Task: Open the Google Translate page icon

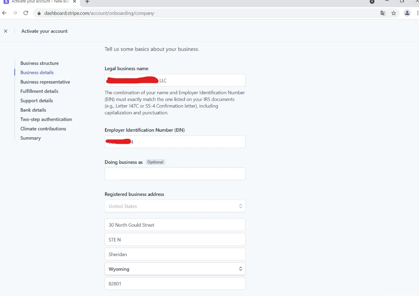Action: point(383,13)
